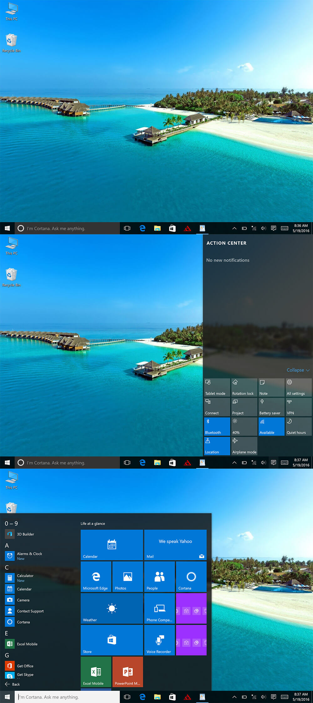Toggle the Quiet hours quick action
Screen dimensions: 313x703
[298, 426]
